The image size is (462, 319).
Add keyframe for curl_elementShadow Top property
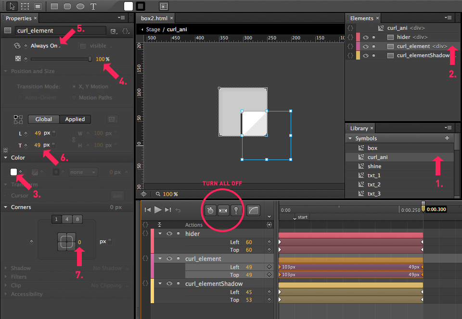269,300
